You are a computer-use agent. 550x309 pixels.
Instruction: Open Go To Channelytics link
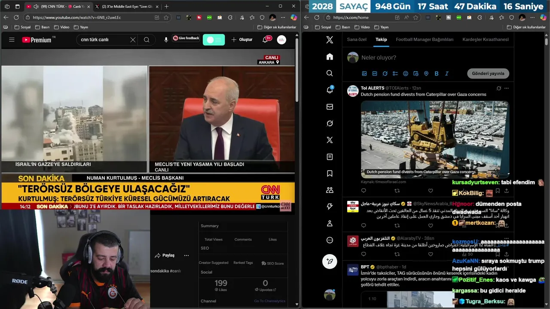(270, 301)
